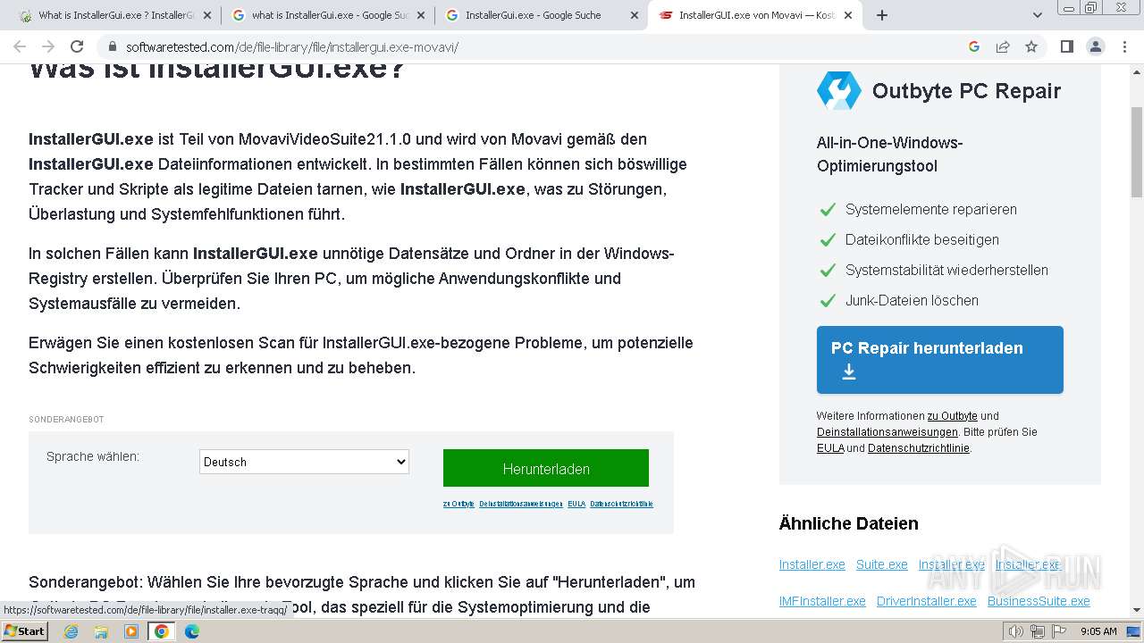
Task: Click the green Herunterladen button
Action: (546, 469)
